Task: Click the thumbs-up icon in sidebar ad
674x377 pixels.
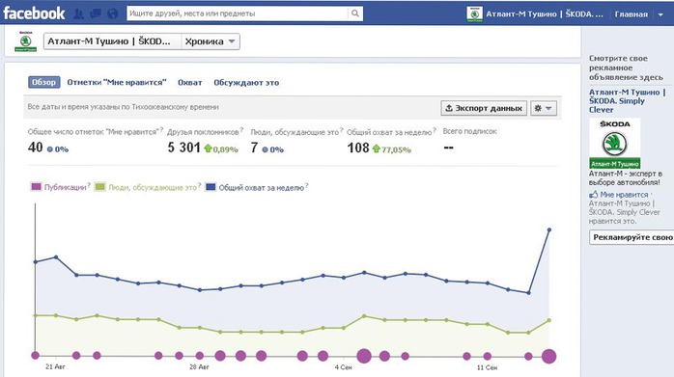Action: (594, 194)
